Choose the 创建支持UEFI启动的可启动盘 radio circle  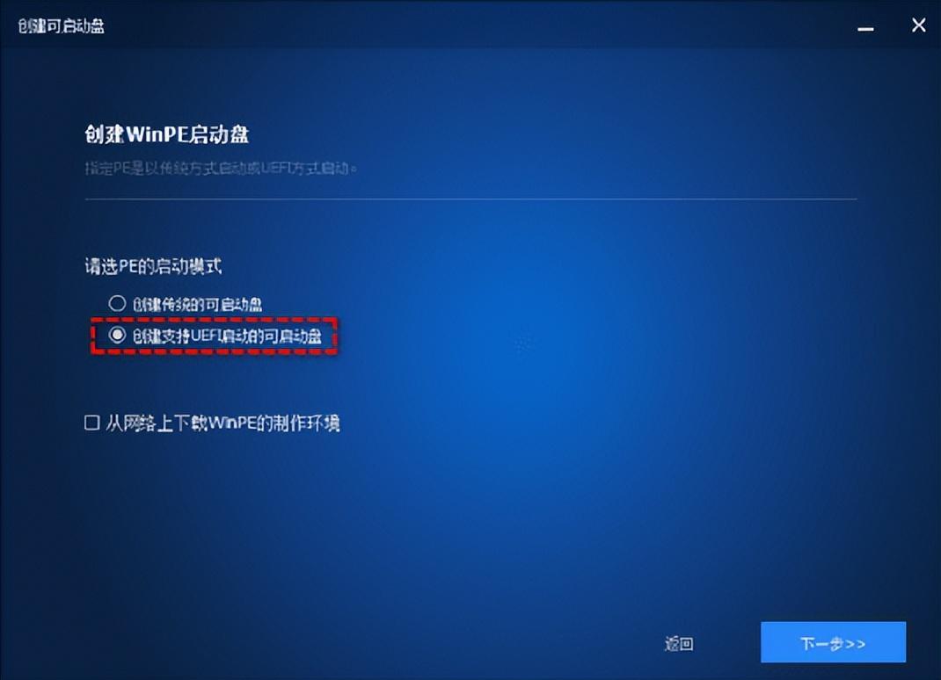[117, 335]
